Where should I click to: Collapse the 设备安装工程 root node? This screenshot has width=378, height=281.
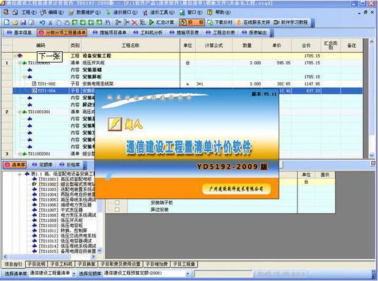pyautogui.click(x=15, y=56)
